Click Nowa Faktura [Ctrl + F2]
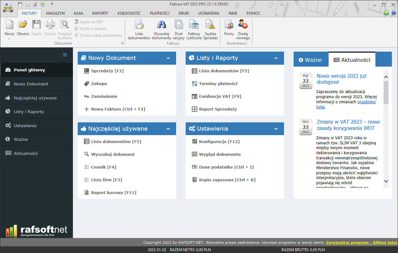The height and width of the screenshot is (253, 398). click(115, 109)
